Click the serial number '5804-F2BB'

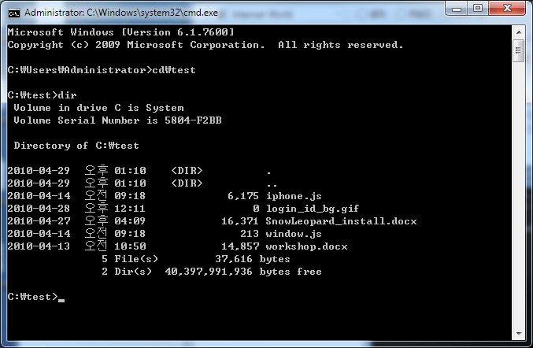(193, 120)
